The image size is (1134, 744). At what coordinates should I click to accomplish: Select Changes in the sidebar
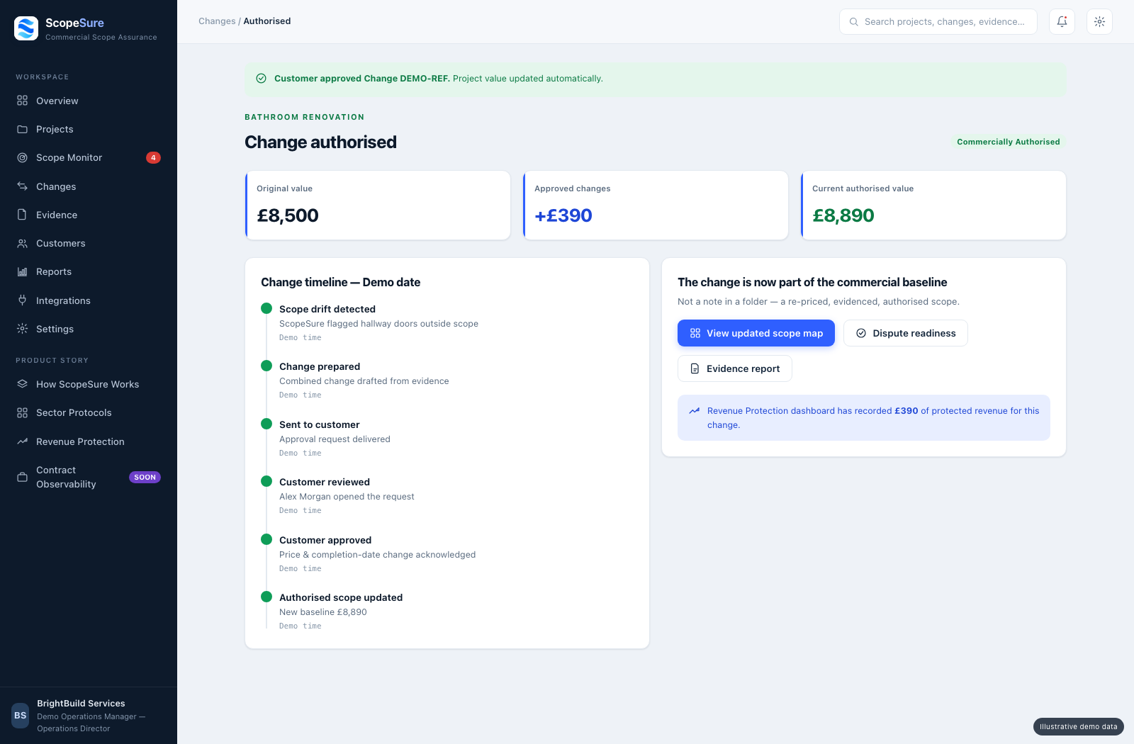(x=89, y=186)
